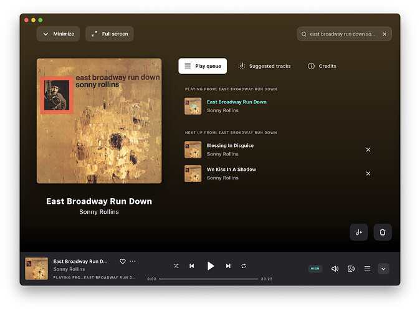Image resolution: width=420 pixels, height=311 pixels.
Task: Click the PLAYING FRO...EAST BROADWAY RUN D... label
Action: tap(94, 277)
